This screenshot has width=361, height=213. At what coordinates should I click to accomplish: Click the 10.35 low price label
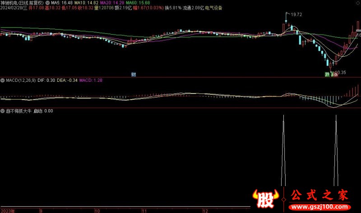340,72
